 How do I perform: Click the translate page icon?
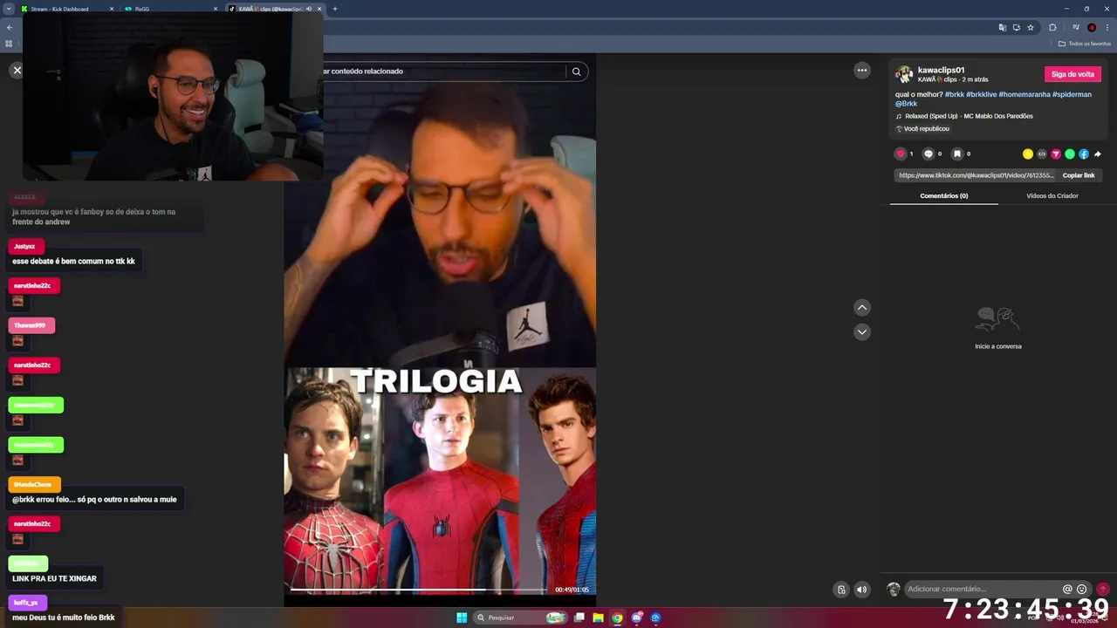pyautogui.click(x=1003, y=27)
